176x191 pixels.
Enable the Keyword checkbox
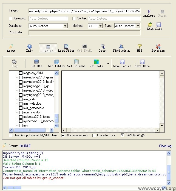(10, 18)
